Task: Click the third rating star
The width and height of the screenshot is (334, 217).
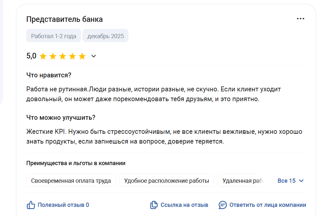Action: point(62,56)
